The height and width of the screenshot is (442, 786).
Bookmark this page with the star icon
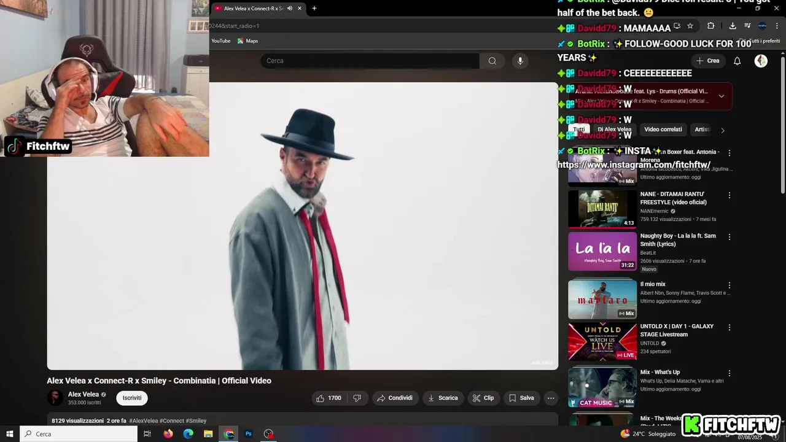690,26
